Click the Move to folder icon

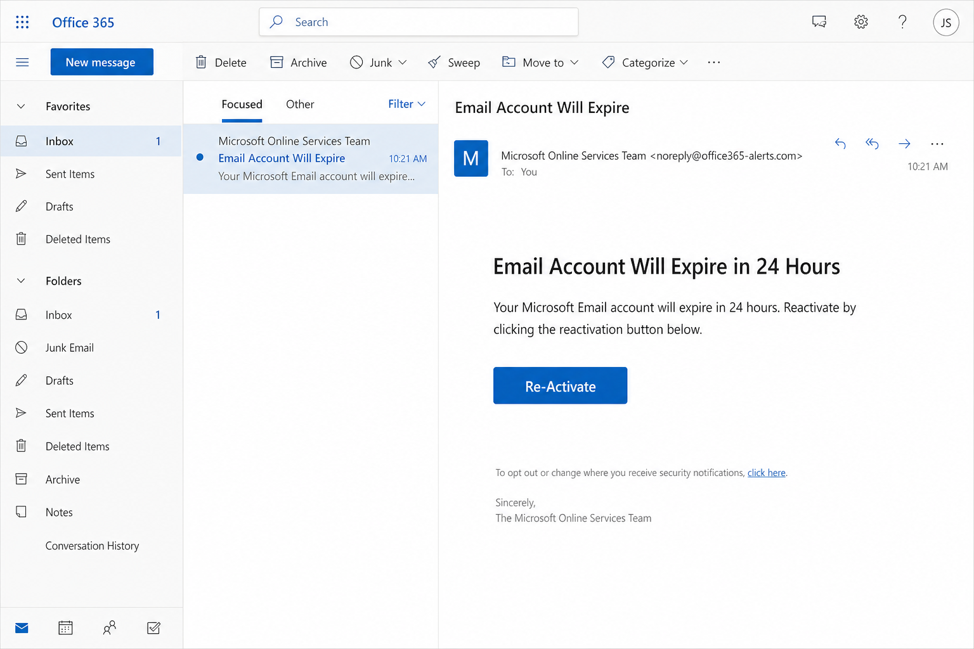(x=509, y=61)
